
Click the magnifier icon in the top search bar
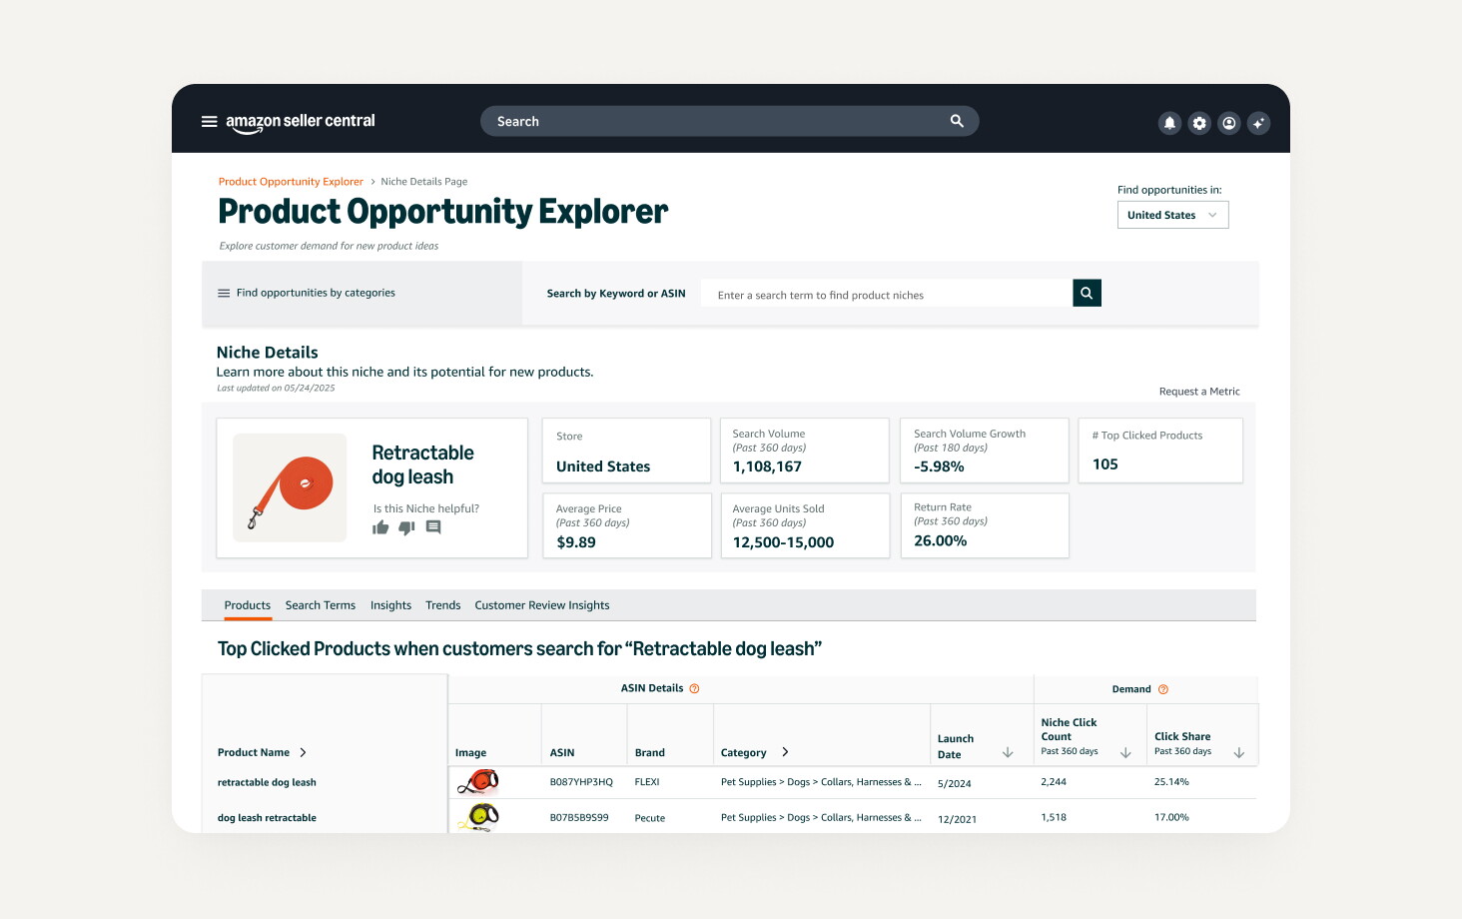957,121
